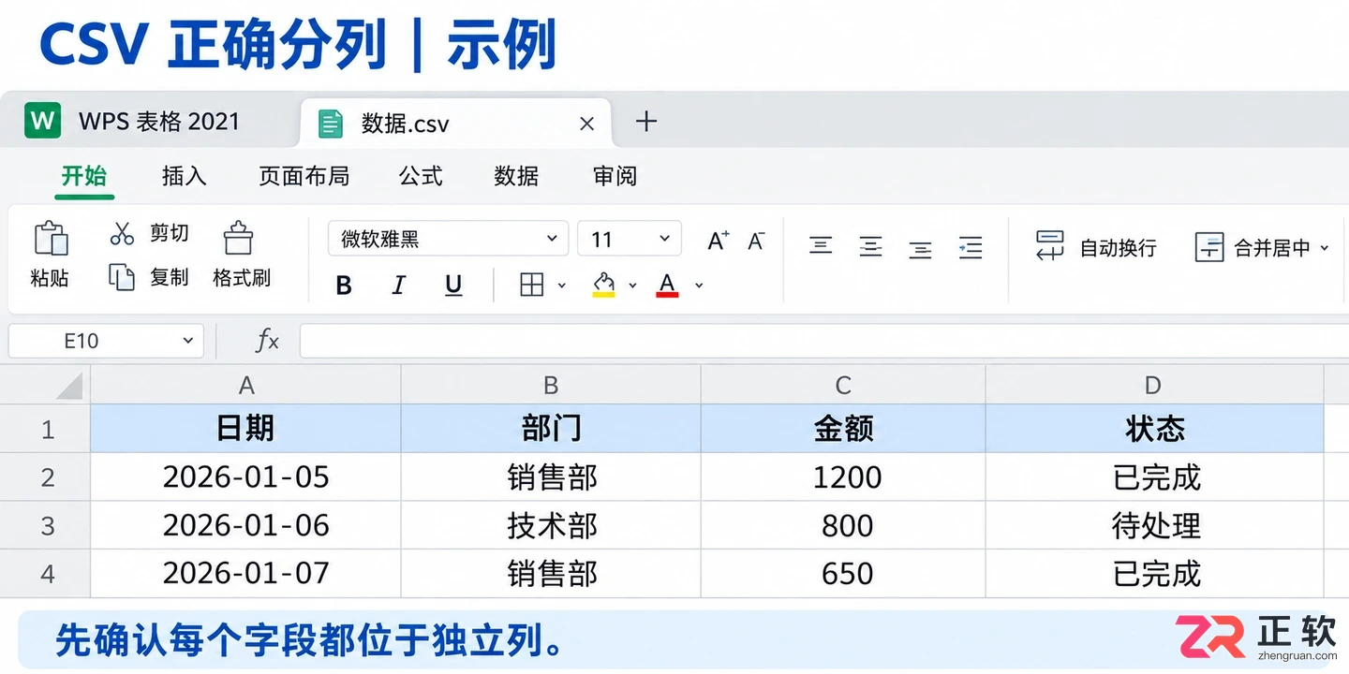
Task: Click the select-all corner triangle
Action: (70, 385)
